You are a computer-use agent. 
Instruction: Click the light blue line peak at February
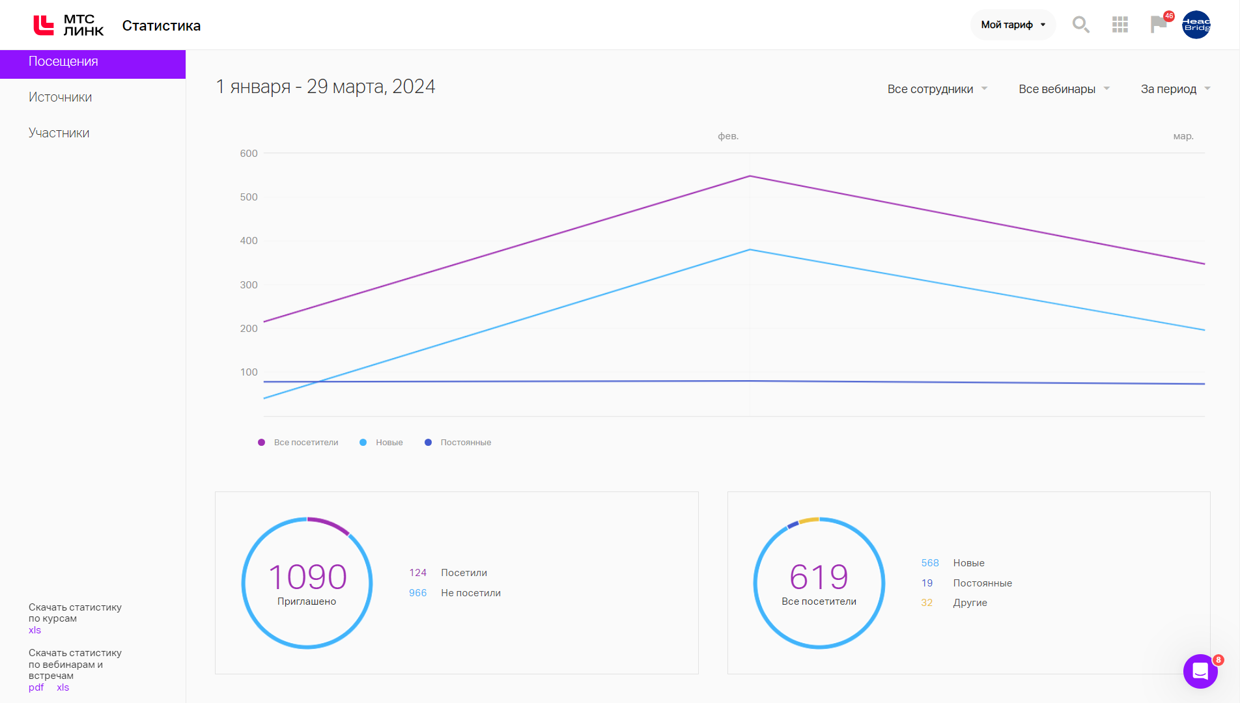[750, 249]
